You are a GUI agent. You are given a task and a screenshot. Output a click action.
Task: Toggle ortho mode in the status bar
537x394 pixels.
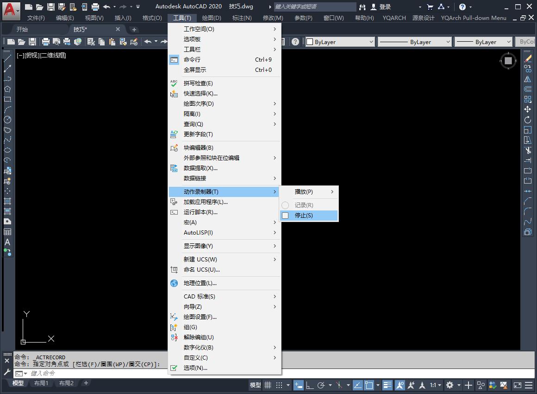click(309, 385)
